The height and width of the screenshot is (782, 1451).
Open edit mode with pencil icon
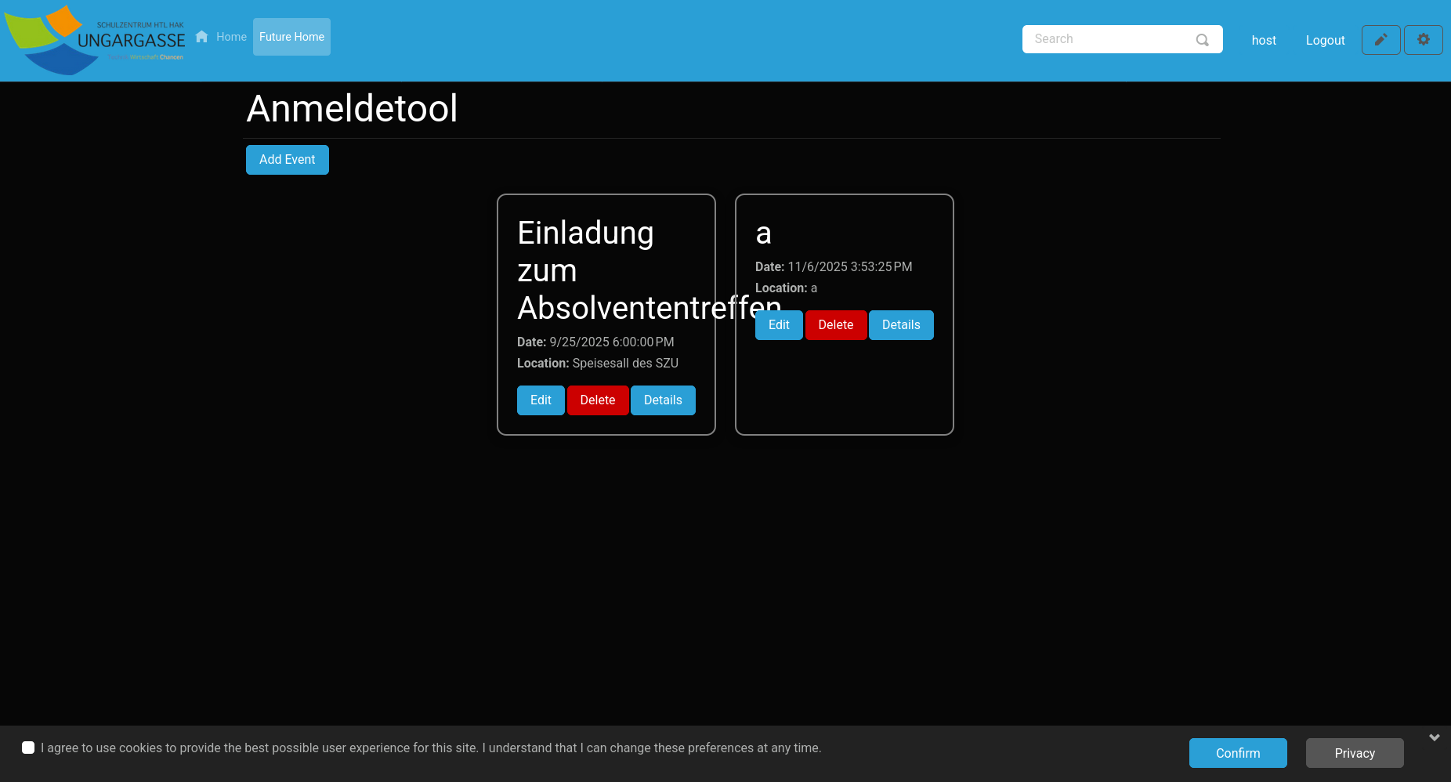[x=1380, y=40]
